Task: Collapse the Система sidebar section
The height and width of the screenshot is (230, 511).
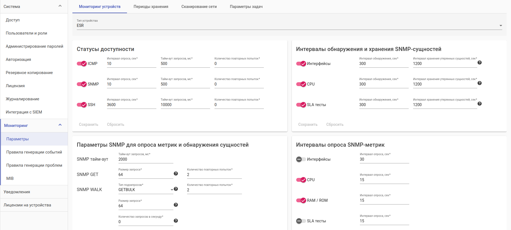Action: [60, 6]
